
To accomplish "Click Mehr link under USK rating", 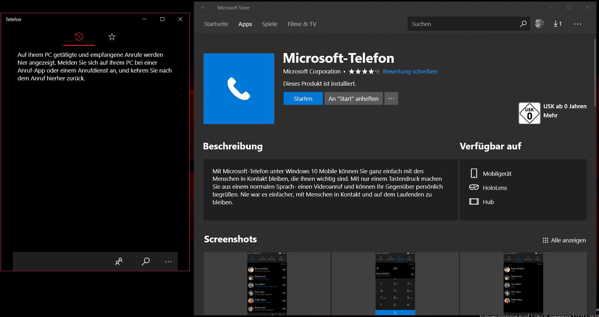I will pyautogui.click(x=550, y=115).
